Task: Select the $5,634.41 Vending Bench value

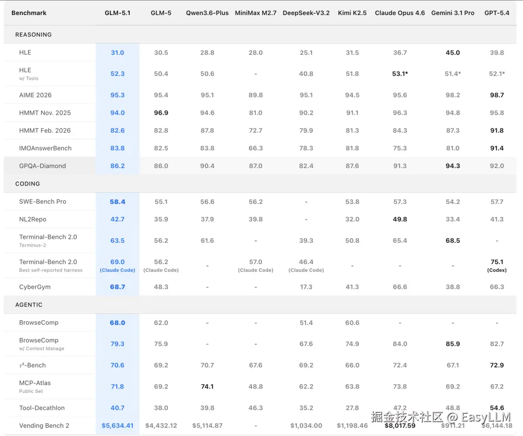Action: (x=117, y=426)
